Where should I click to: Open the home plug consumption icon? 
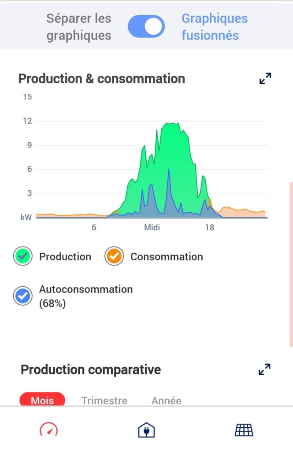pyautogui.click(x=146, y=430)
